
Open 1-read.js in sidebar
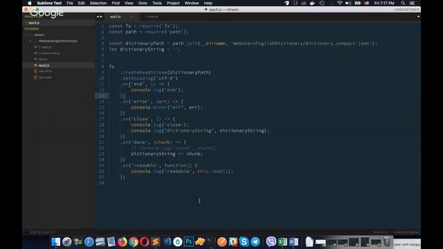click(x=45, y=47)
